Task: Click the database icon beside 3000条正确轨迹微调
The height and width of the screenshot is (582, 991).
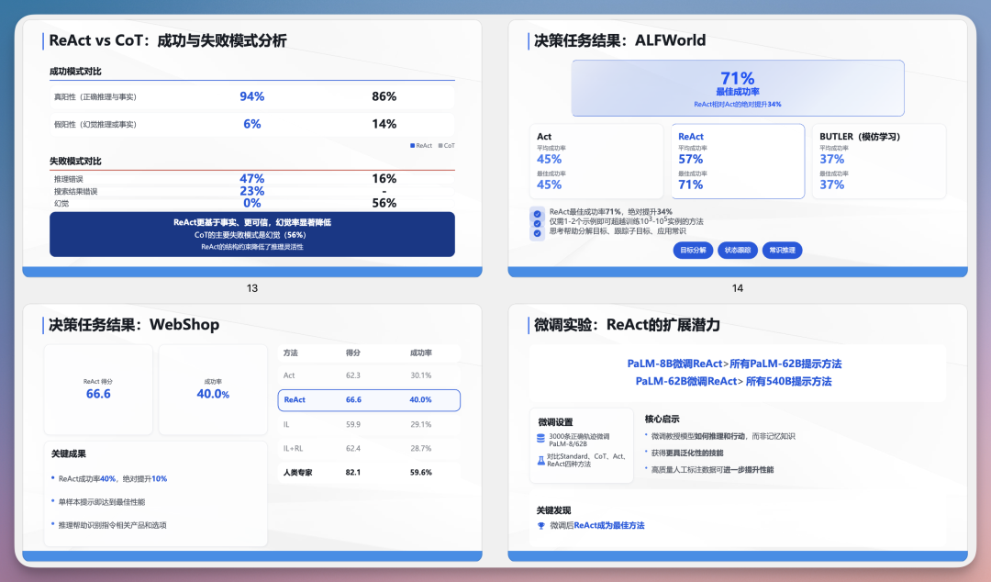Action: tap(541, 439)
